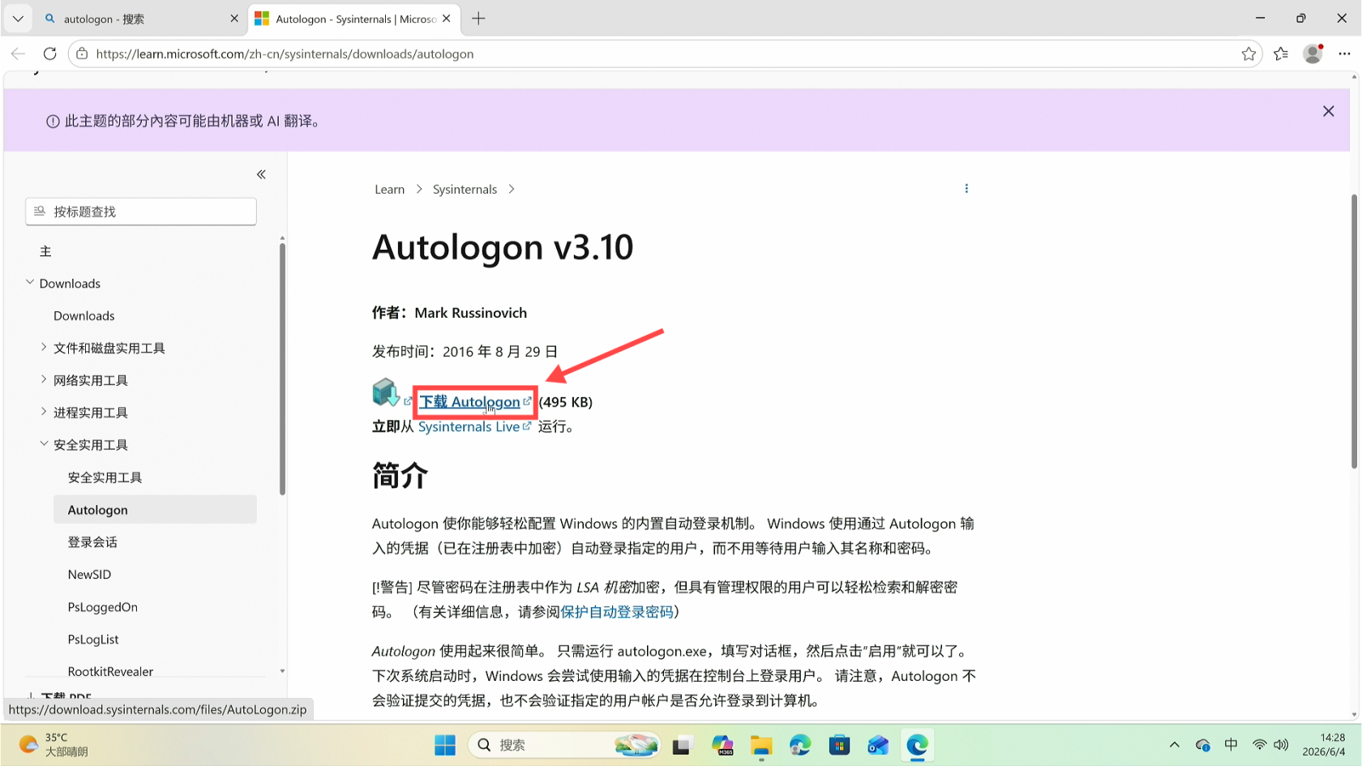Click the 下载 Autologon download link
The image size is (1362, 766).
[x=469, y=401]
